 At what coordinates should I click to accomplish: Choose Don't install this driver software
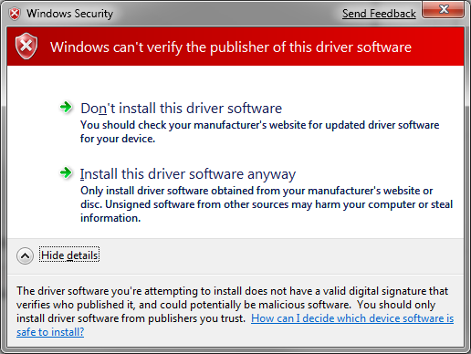[182, 109]
